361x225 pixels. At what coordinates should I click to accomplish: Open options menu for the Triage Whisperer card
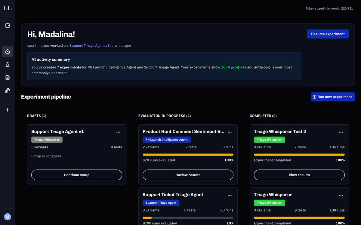tap(341, 195)
